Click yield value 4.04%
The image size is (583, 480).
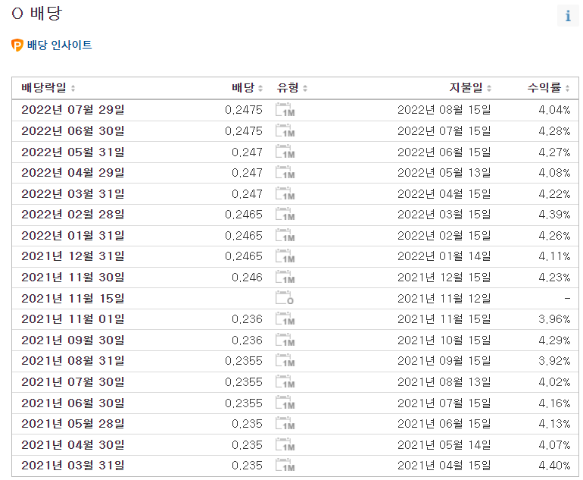tap(554, 110)
